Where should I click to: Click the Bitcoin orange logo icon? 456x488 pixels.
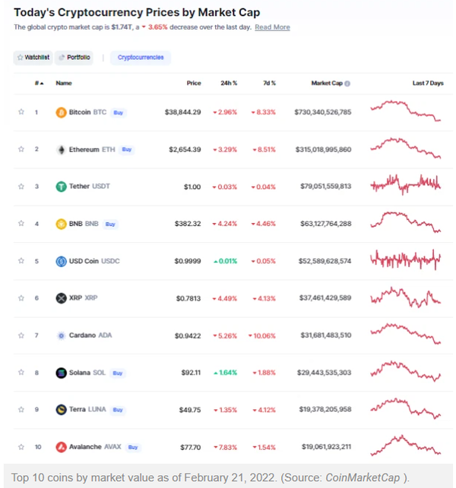[x=61, y=112]
